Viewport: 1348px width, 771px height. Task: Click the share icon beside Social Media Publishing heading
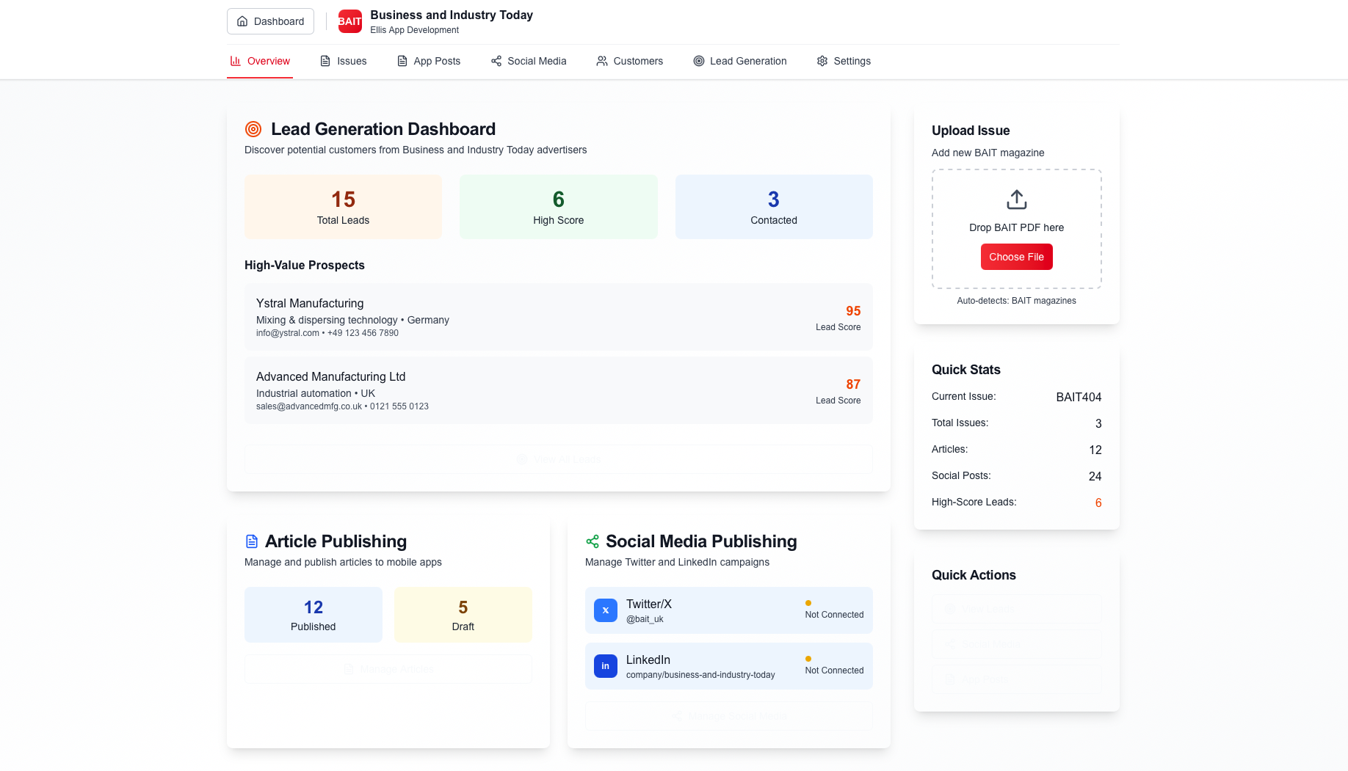coord(592,541)
